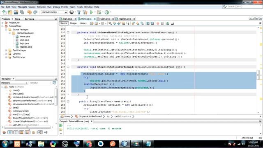The width and height of the screenshot is (263, 148).
Task: Expand the Test Packages node
Action: pyautogui.click(x=6, y=50)
